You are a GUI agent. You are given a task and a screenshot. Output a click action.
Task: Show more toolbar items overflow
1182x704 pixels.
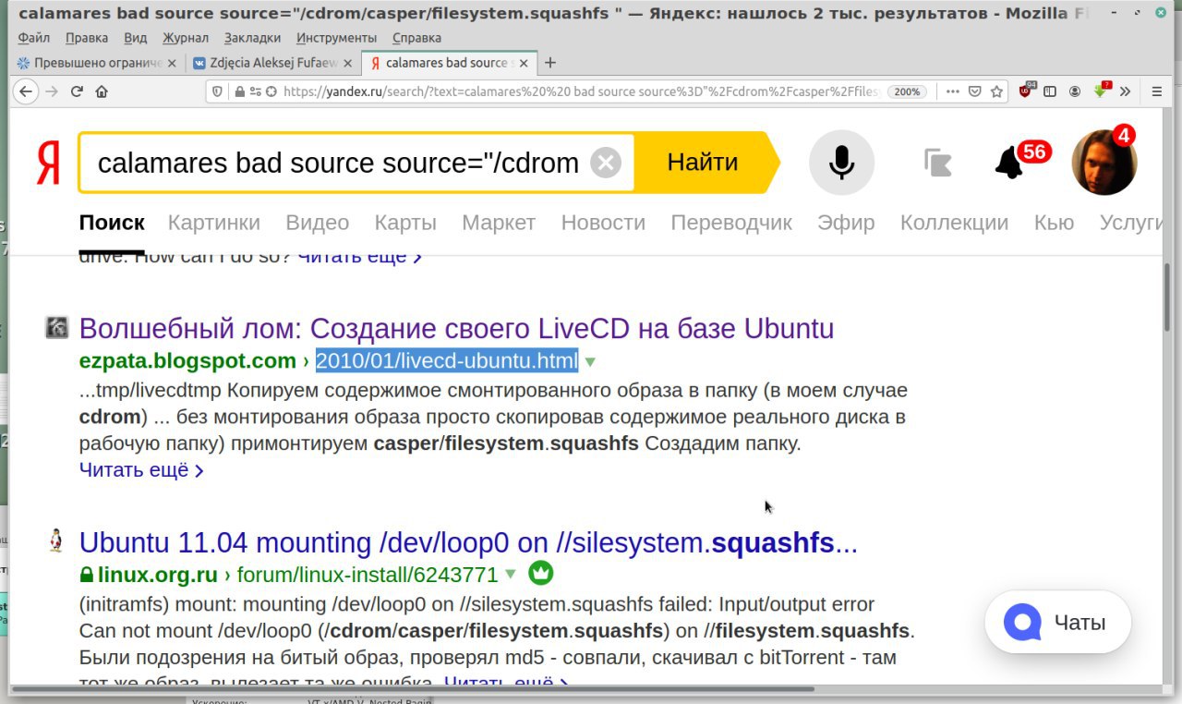1125,91
